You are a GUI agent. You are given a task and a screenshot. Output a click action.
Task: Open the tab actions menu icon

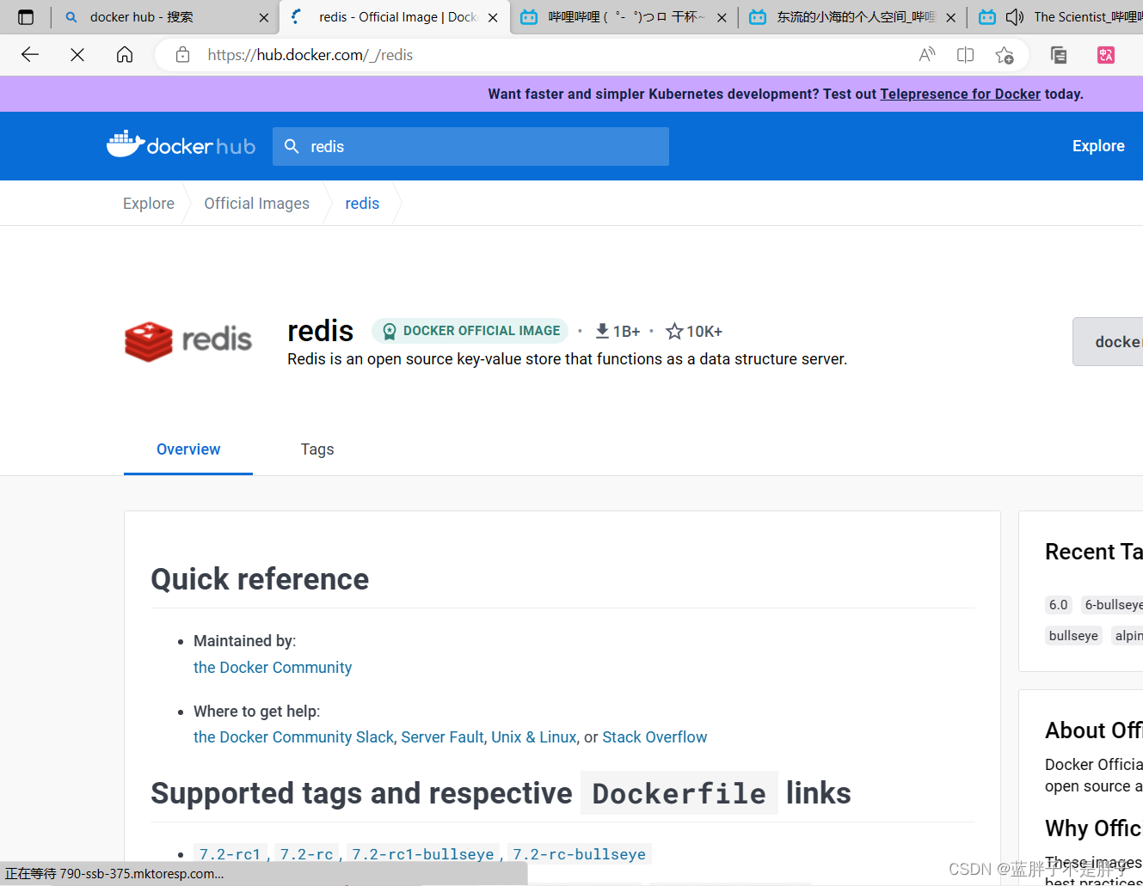click(x=26, y=17)
